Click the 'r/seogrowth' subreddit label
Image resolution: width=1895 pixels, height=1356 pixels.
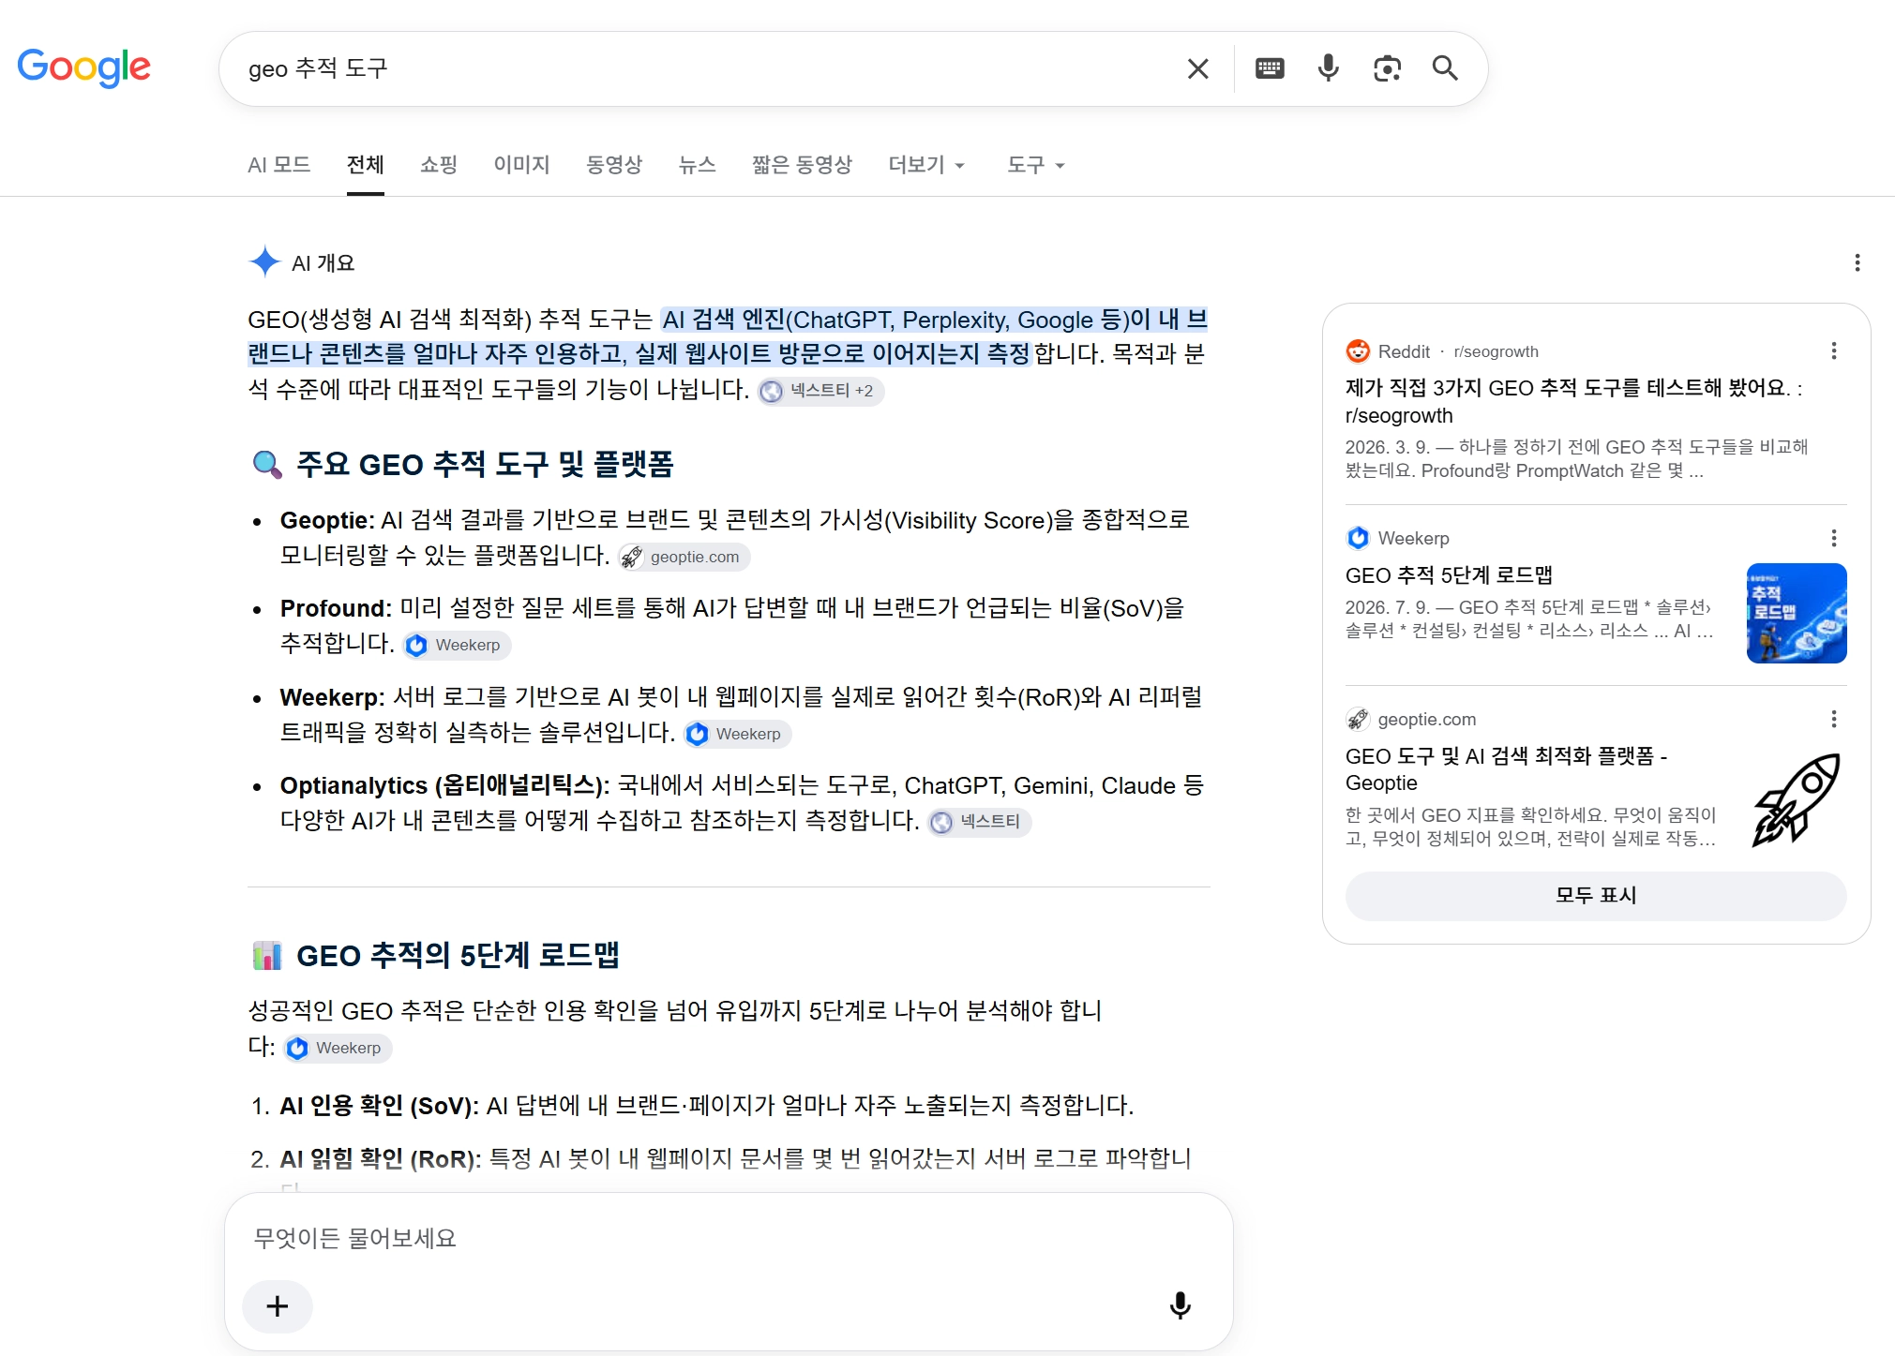pyautogui.click(x=1496, y=351)
